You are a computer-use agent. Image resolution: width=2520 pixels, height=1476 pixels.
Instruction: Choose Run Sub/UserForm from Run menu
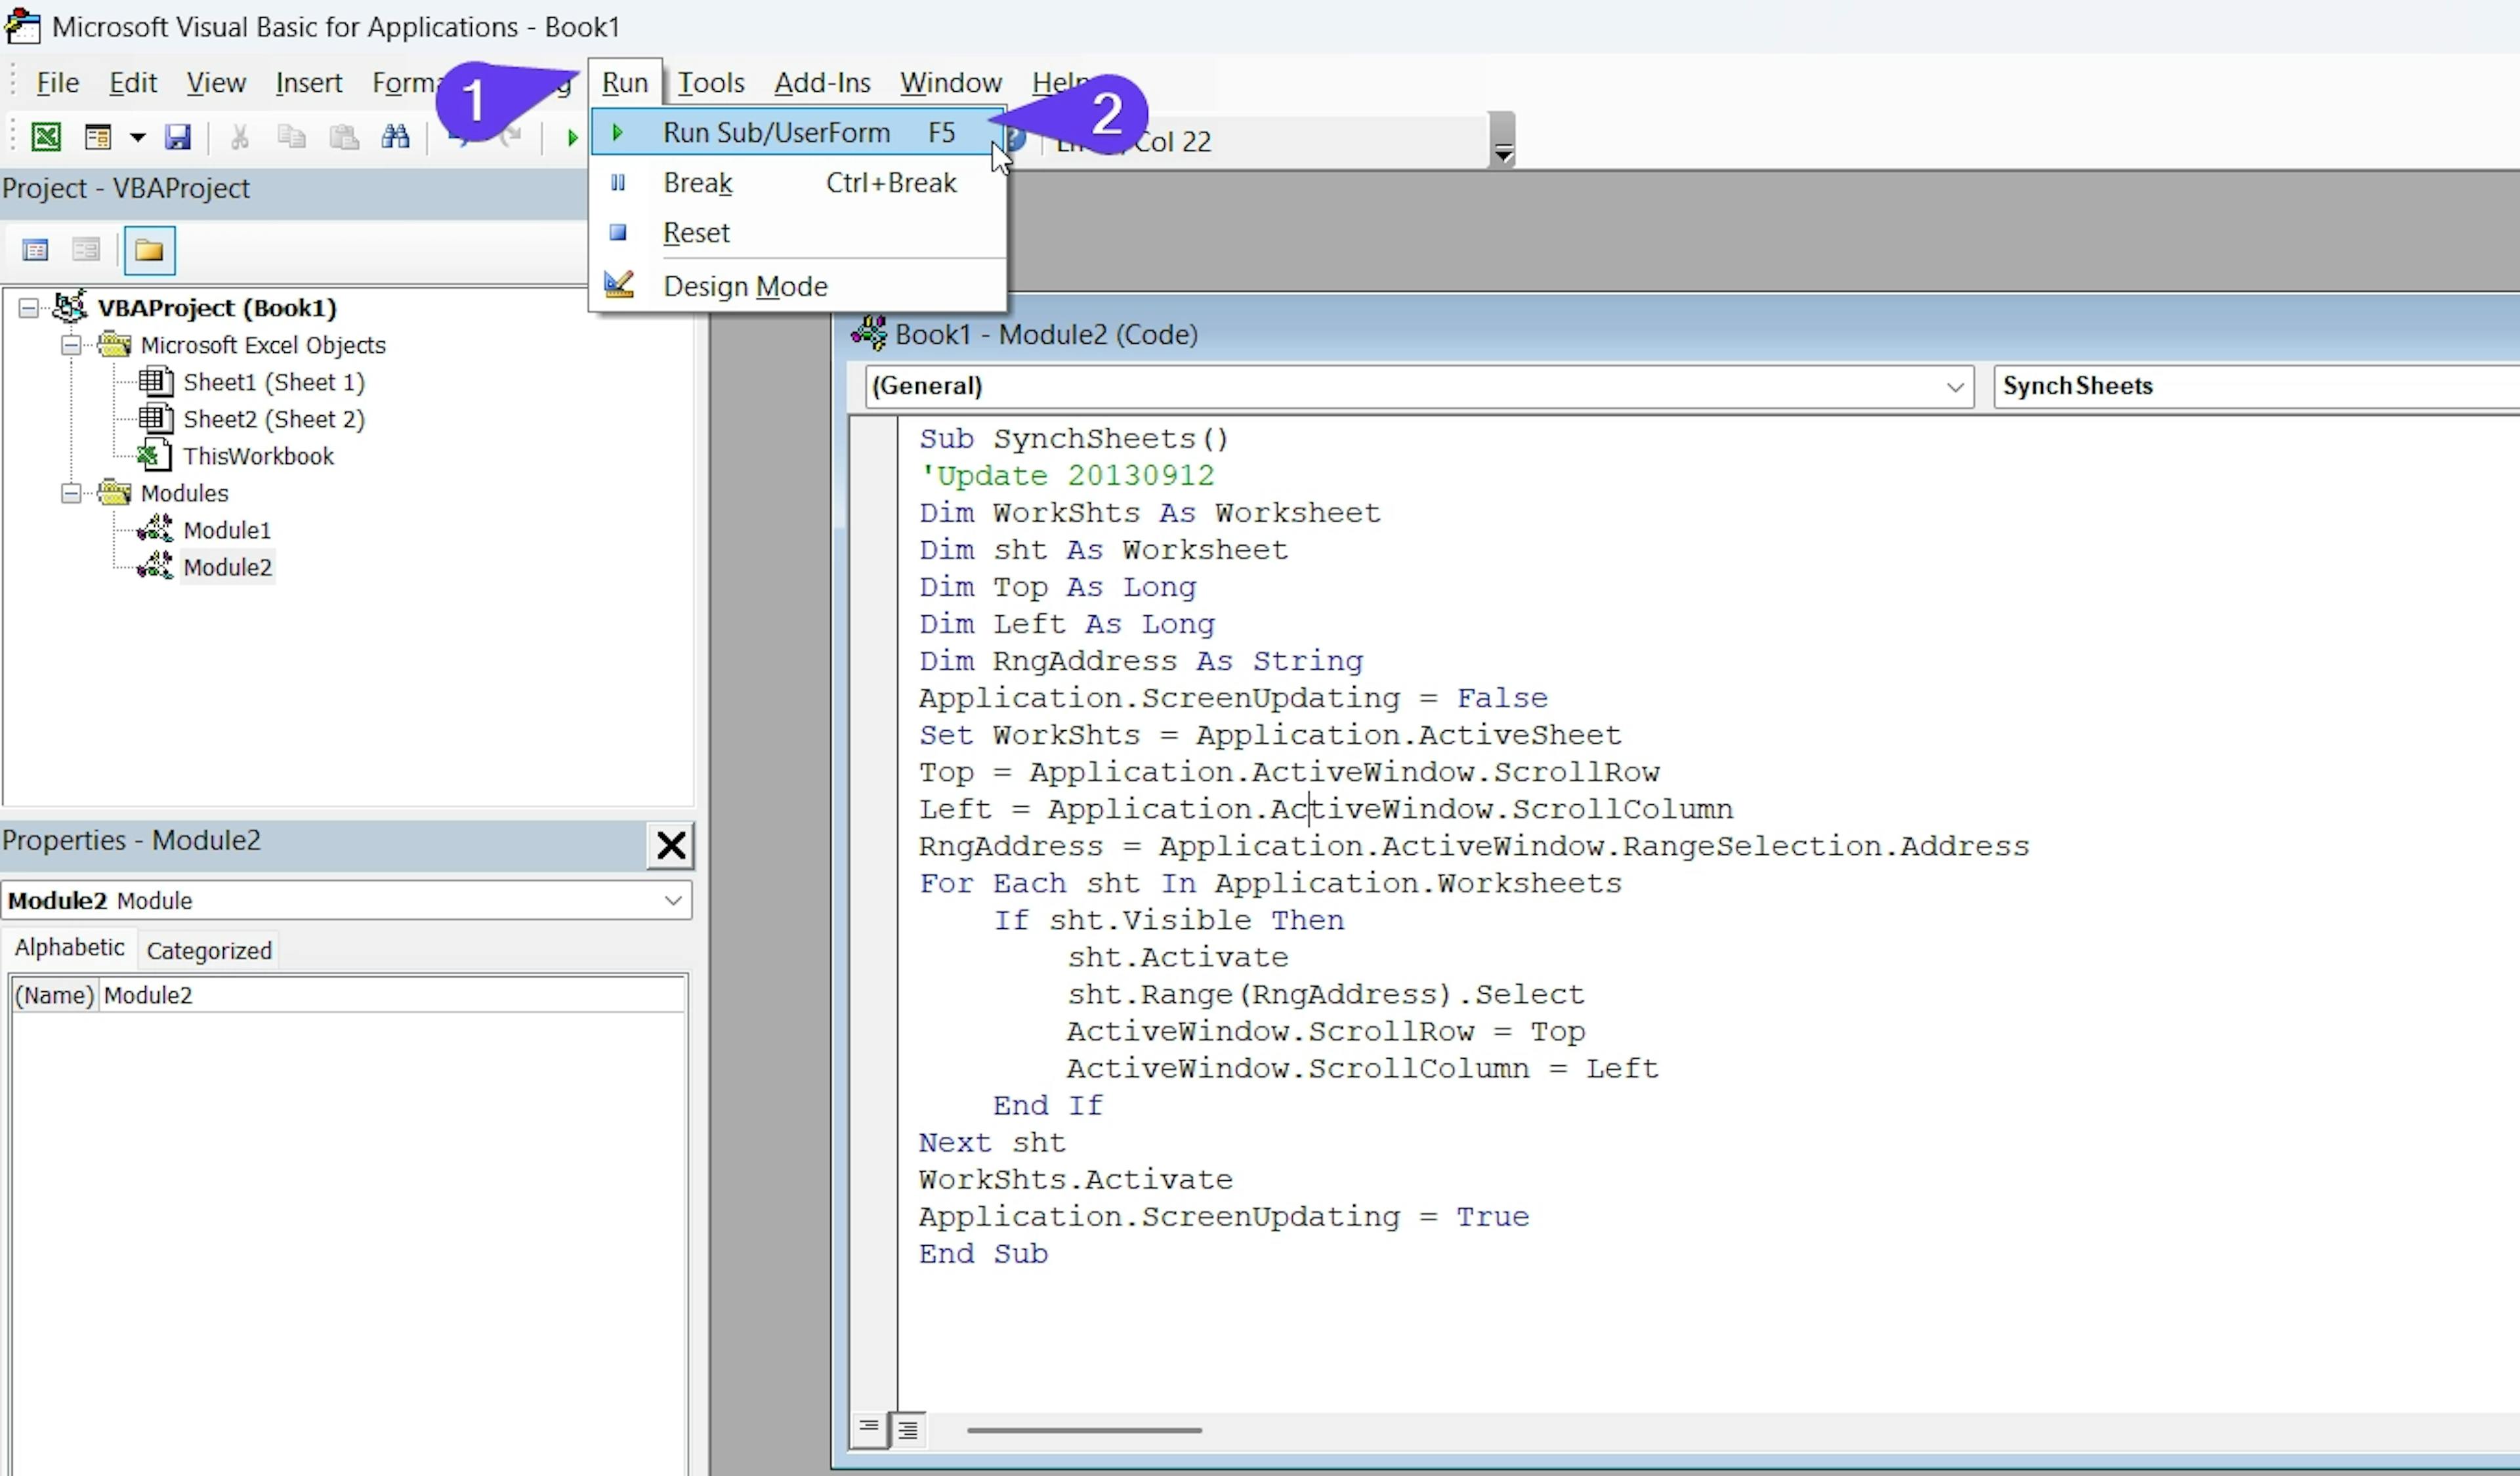(798, 133)
